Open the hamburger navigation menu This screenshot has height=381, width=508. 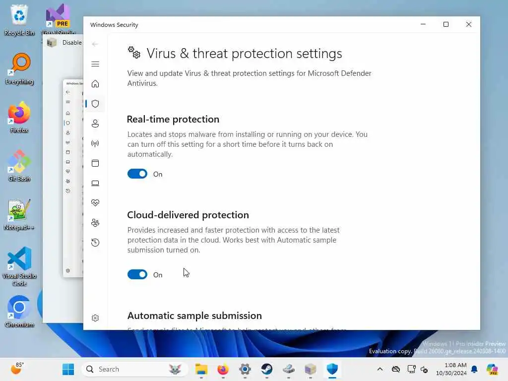[x=95, y=64]
